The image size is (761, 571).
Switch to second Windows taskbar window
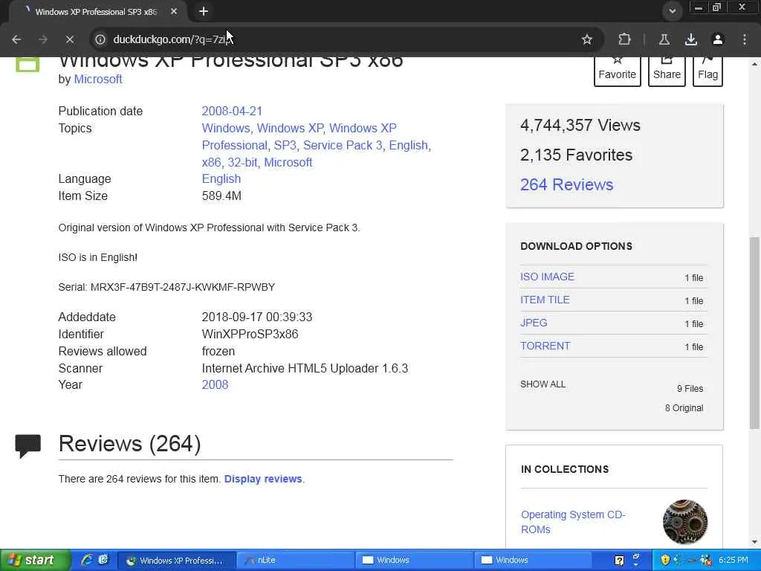pyautogui.click(x=532, y=561)
